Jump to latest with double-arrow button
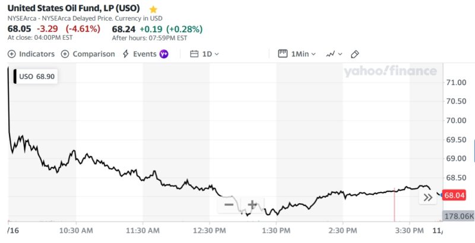The width and height of the screenshot is (475, 243). tap(427, 198)
